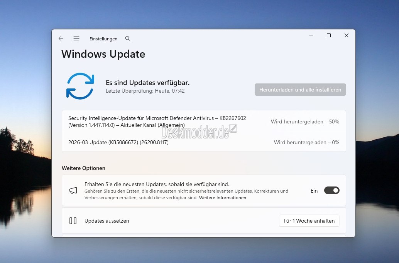
Task: Maximize the Einstellungen window
Action: coord(329,35)
